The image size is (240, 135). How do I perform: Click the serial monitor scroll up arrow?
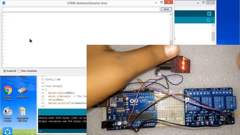pyautogui.click(x=171, y=14)
